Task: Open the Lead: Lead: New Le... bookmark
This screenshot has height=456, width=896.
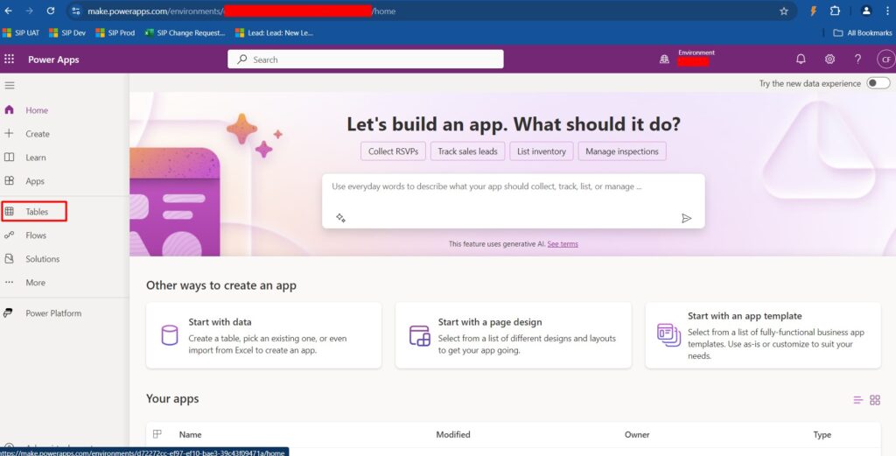Action: point(274,32)
